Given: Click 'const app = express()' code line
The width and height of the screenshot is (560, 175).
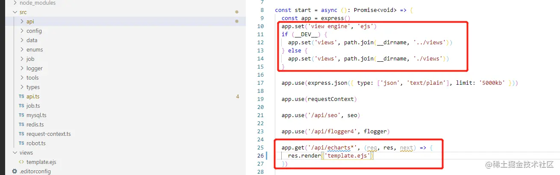Looking at the screenshot, I should pos(316,18).
